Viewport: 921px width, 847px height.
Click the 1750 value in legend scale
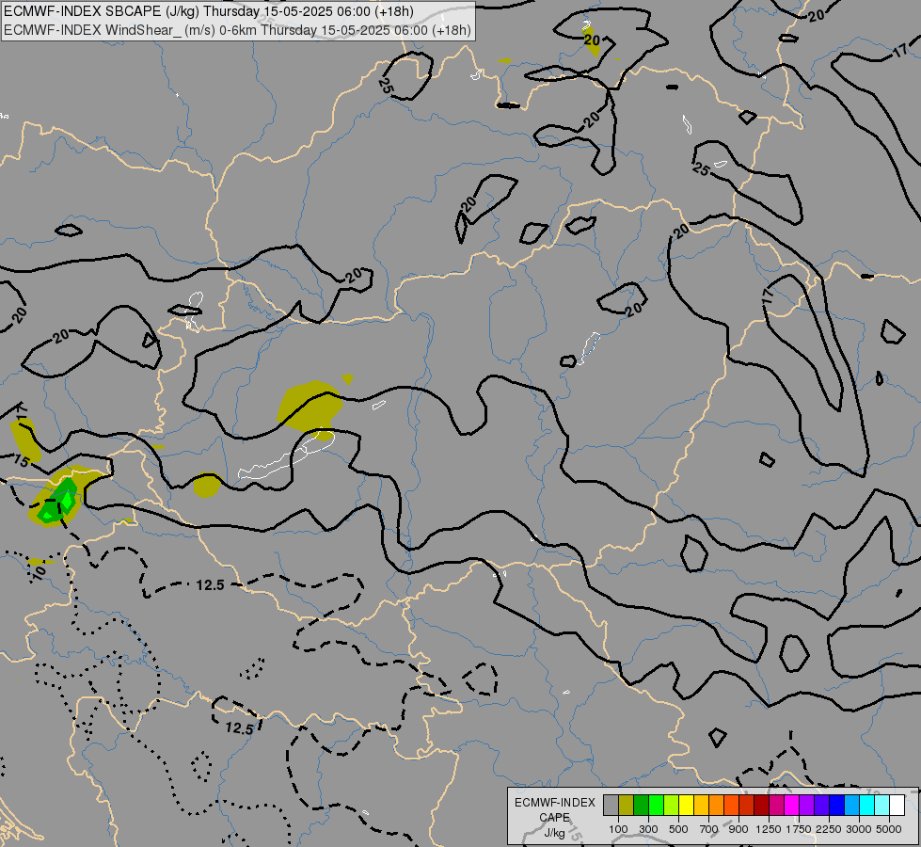pos(799,829)
